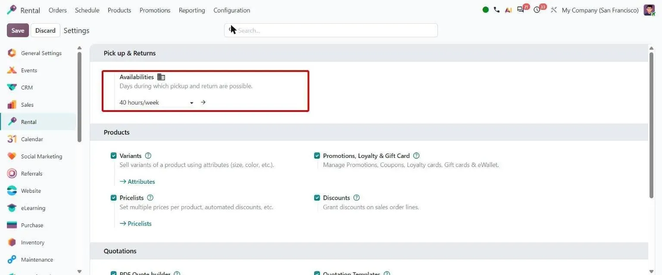Click the company building icon beside Availabilities
Image resolution: width=662 pixels, height=275 pixels.
(161, 77)
